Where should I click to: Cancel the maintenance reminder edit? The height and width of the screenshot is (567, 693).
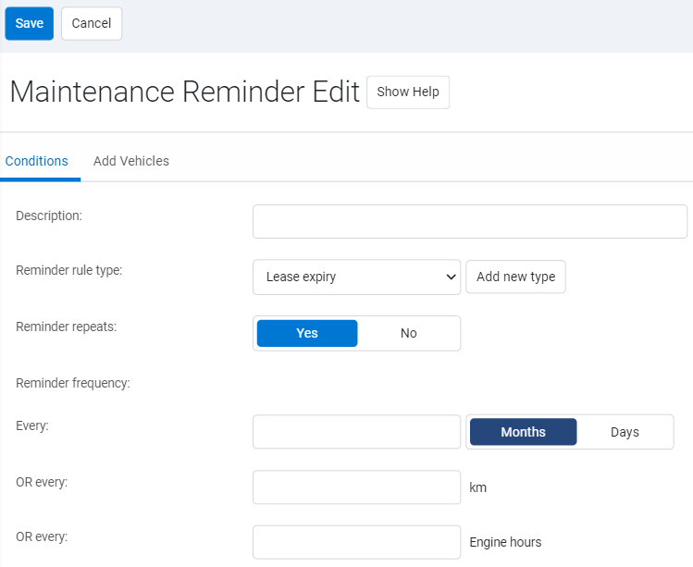(x=92, y=23)
